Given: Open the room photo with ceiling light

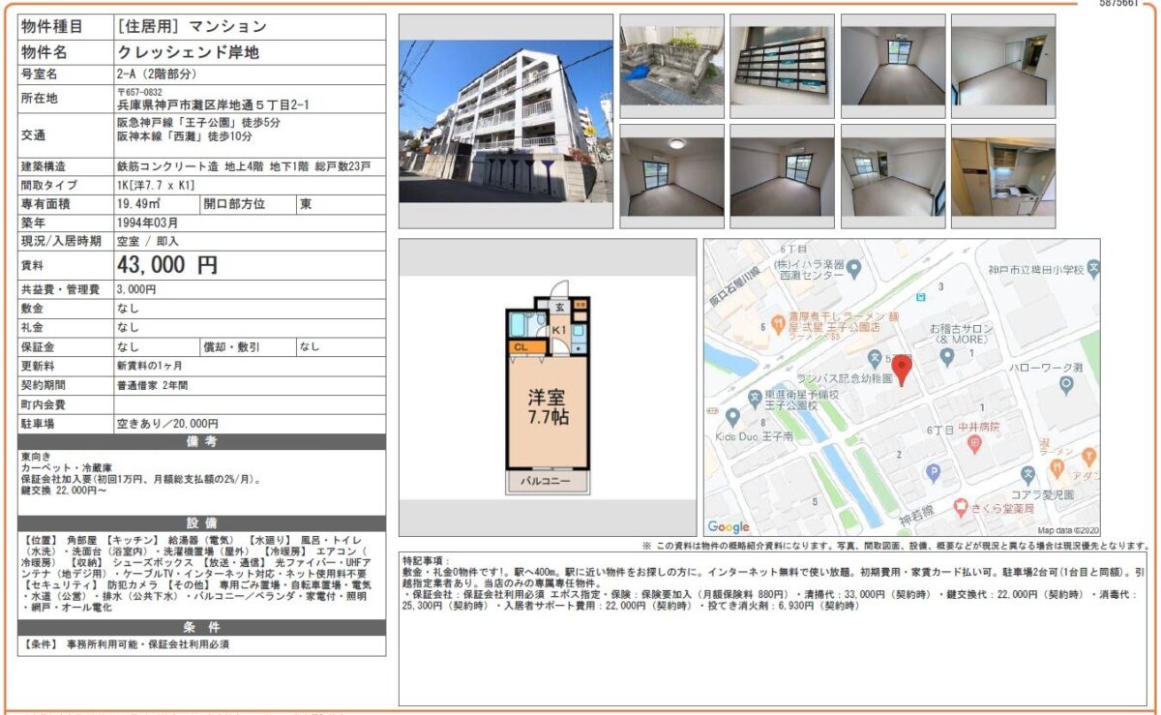Looking at the screenshot, I should click(670, 176).
